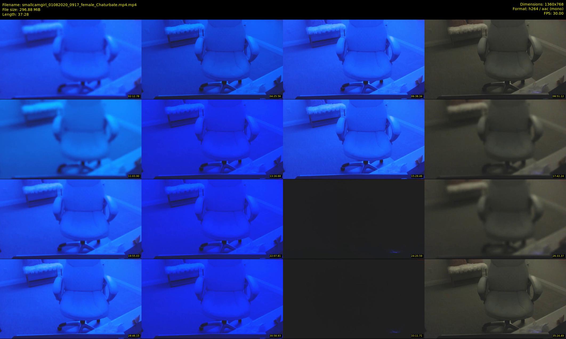Screen dimensions: 566x339
Task: Open the frame at 15:29.46
Action: 354,139
